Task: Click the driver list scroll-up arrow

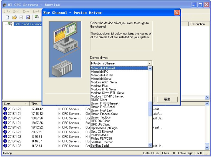Action: (x=150, y=68)
